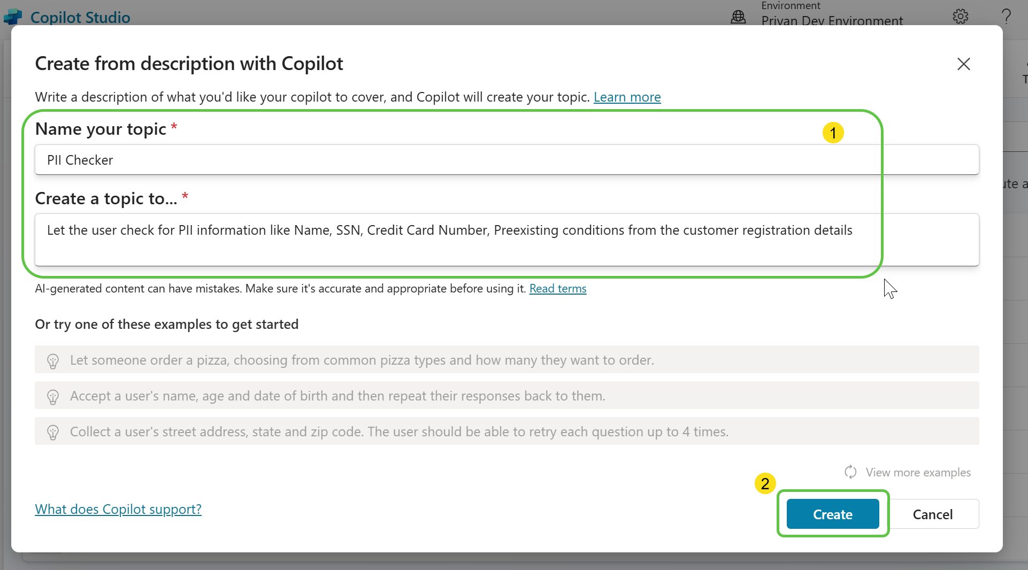
Task: Click the refresh icon beside View more examples
Action: coord(850,472)
